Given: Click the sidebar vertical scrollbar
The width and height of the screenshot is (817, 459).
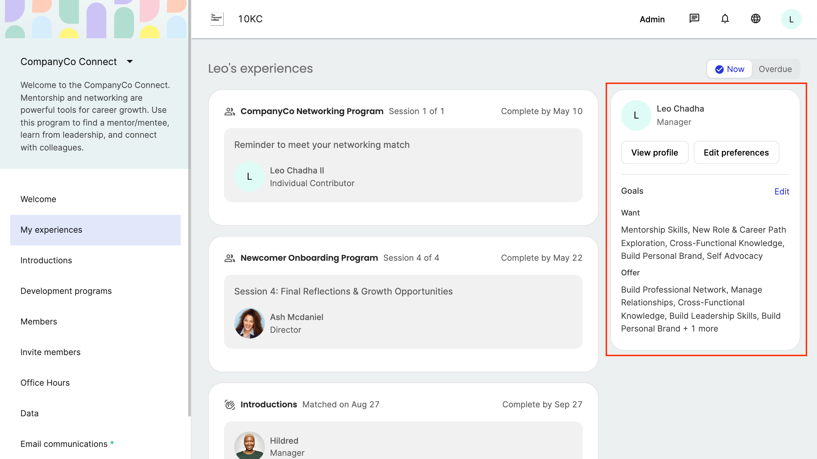Looking at the screenshot, I should pyautogui.click(x=189, y=207).
